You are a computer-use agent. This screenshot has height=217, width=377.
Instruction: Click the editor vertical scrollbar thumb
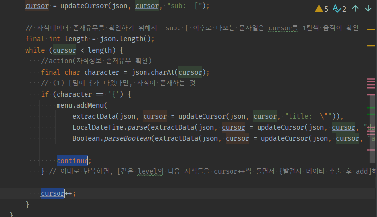372,129
